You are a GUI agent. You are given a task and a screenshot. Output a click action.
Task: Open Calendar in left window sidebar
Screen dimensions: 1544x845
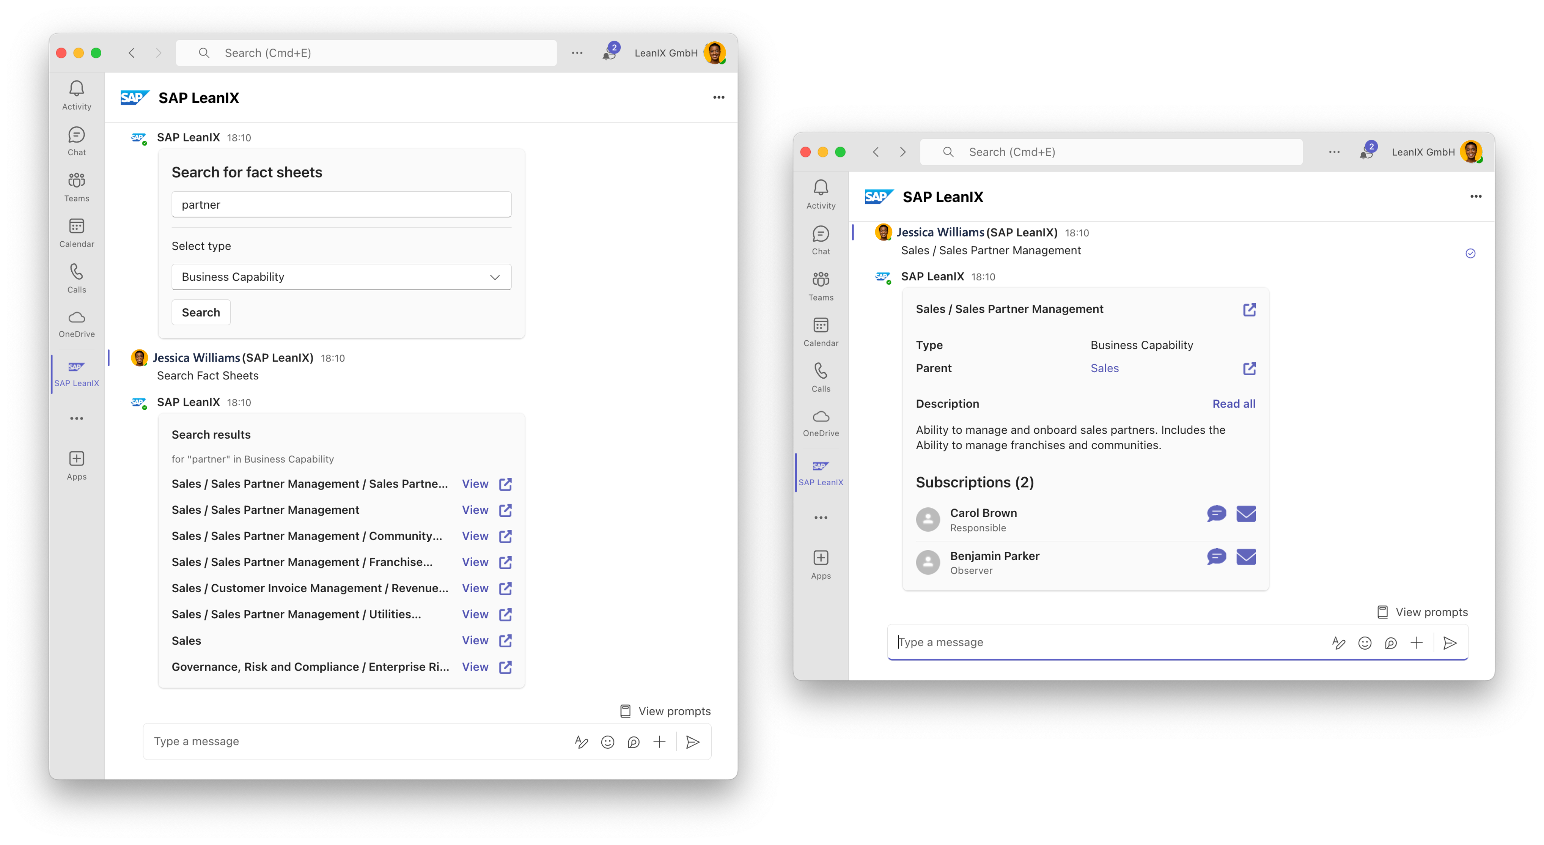coord(77,233)
